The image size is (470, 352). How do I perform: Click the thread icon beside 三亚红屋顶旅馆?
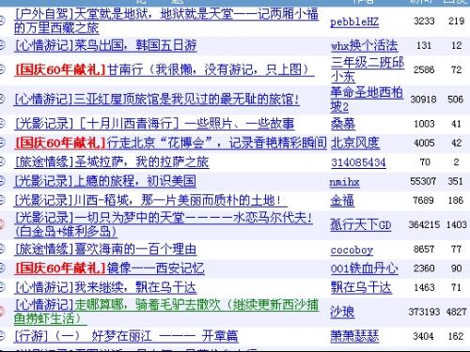pos(2,99)
